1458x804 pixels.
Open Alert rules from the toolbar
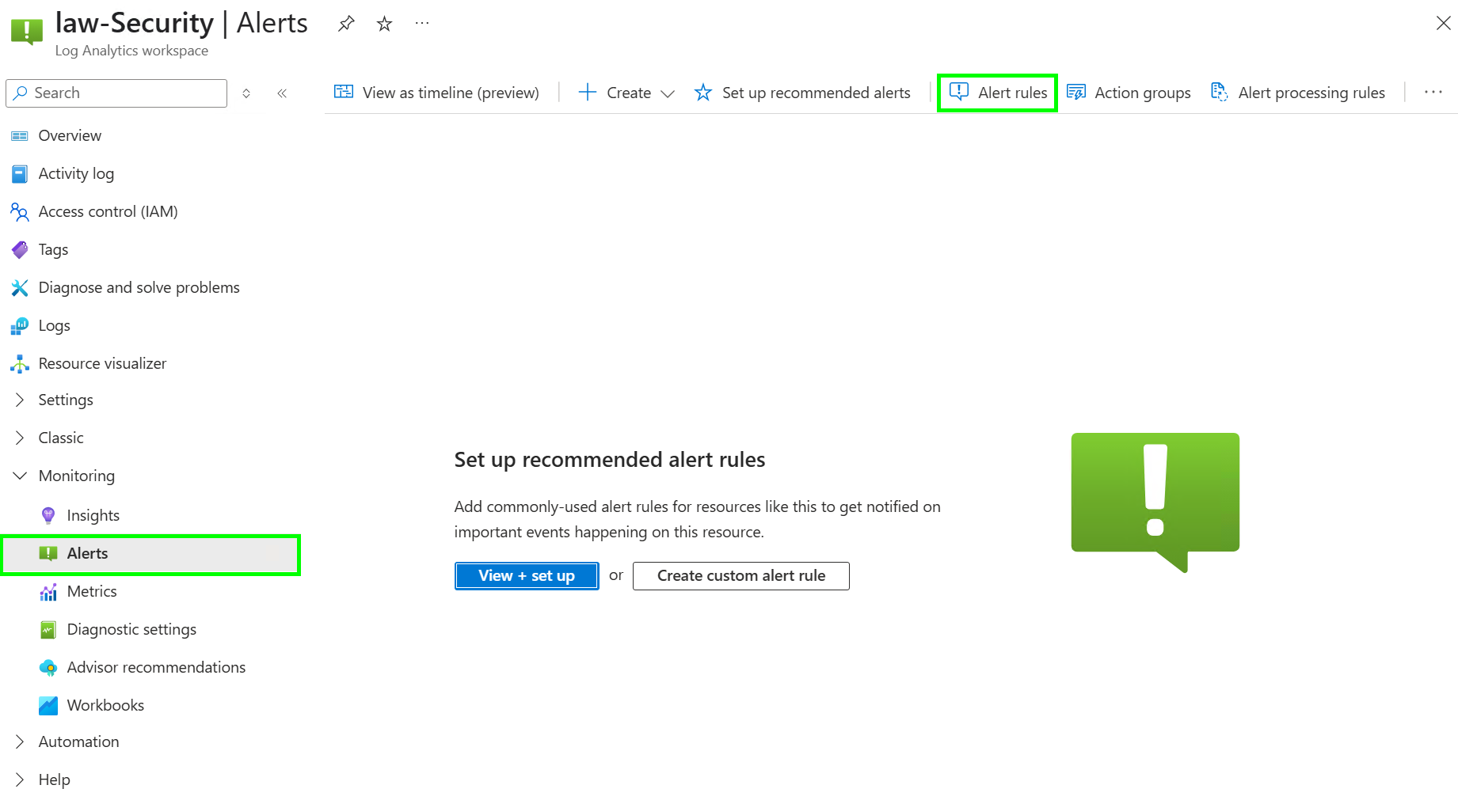point(998,93)
